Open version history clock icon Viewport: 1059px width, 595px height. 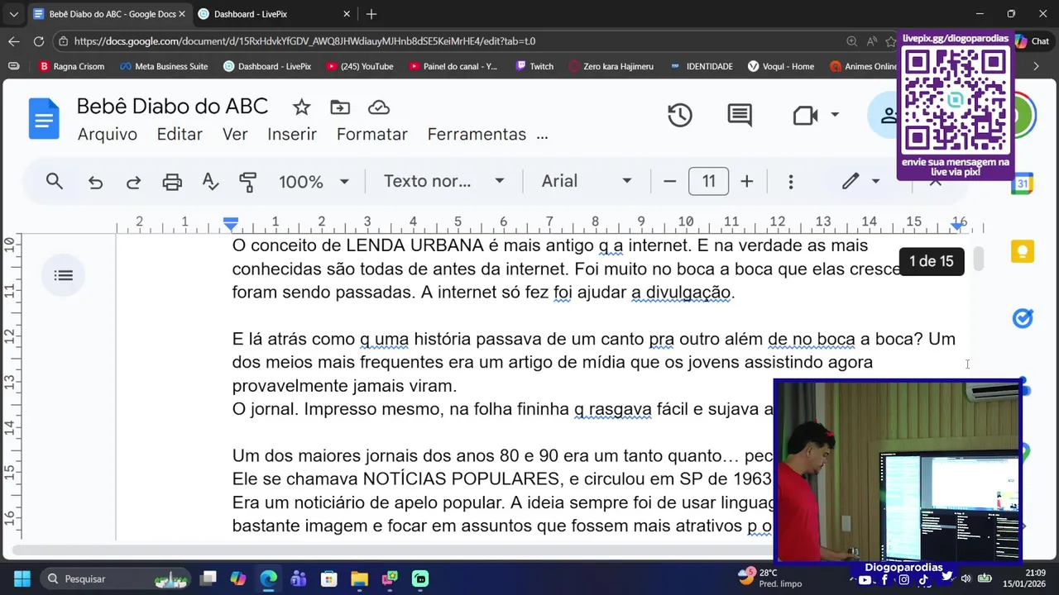click(x=680, y=116)
